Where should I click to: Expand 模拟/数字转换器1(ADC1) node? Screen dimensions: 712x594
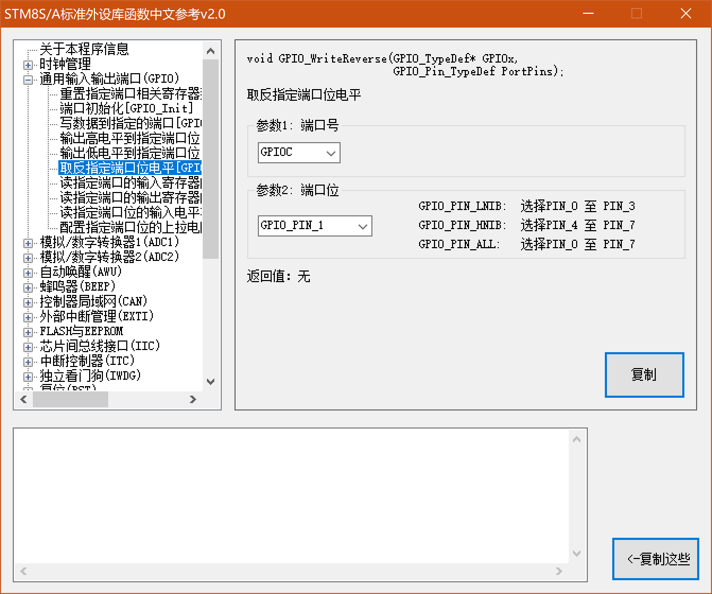pyautogui.click(x=28, y=243)
